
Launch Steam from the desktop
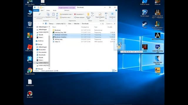coord(145,24)
